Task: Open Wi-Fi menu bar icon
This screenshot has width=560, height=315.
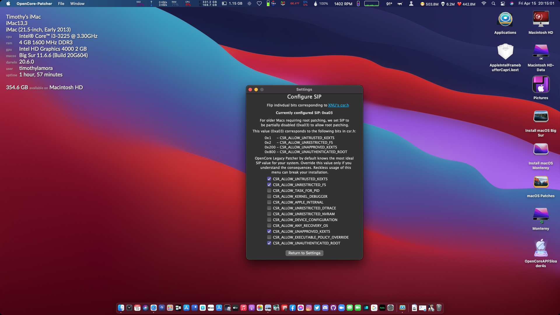Action: pyautogui.click(x=484, y=3)
